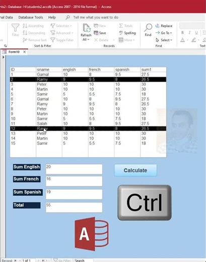Screen dimensions: 206x262
Task: Select the row for ID 5 Samir
Action: 88,94
